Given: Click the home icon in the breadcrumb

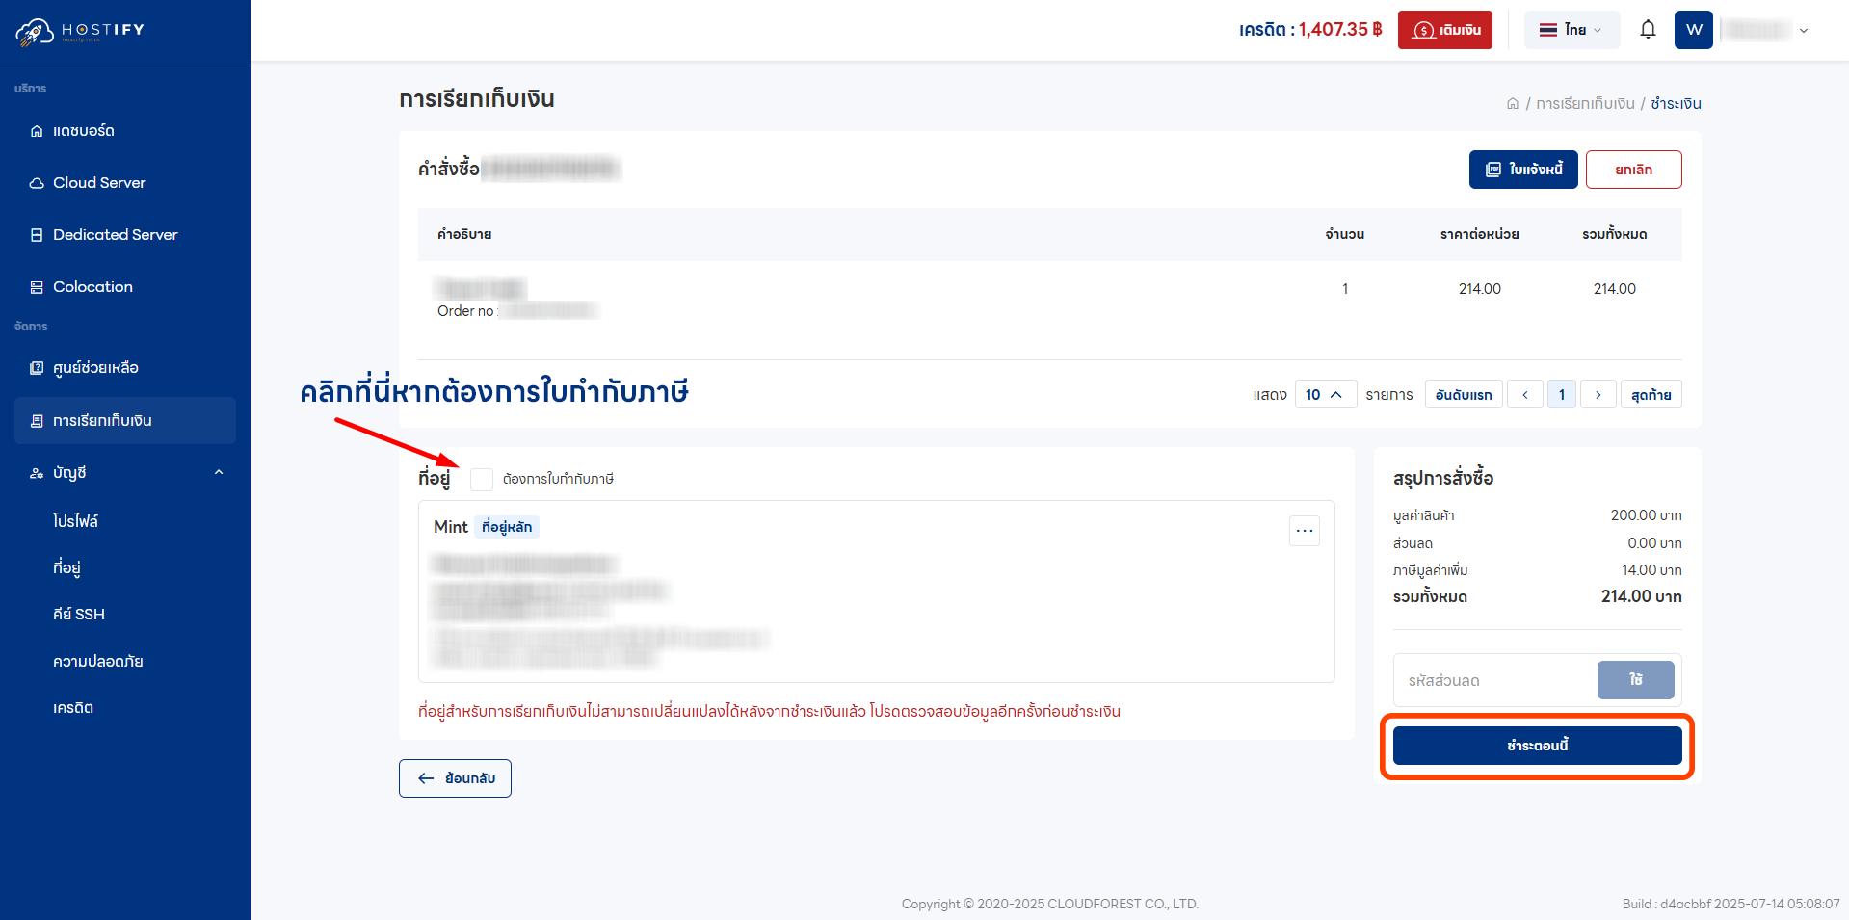Looking at the screenshot, I should coord(1512,102).
